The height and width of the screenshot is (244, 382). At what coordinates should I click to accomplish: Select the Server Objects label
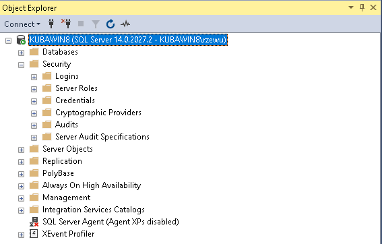point(67,149)
